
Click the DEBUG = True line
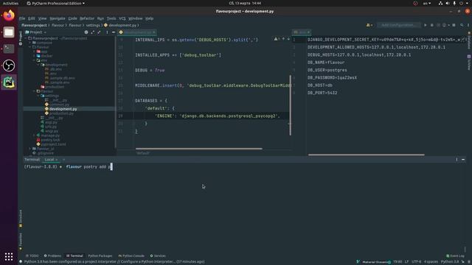[150, 71]
